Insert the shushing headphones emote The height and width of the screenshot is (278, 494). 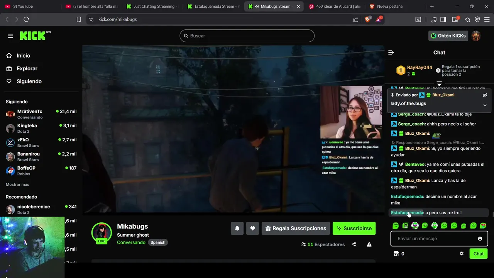coord(434,225)
